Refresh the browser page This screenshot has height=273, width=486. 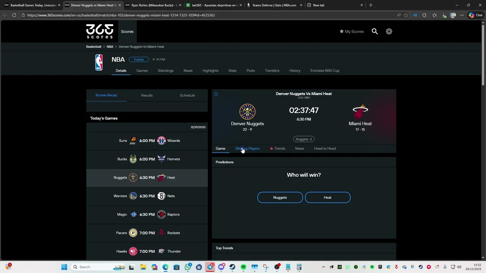pyautogui.click(x=14, y=15)
